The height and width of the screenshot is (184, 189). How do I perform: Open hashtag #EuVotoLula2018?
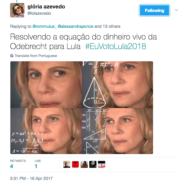tap(116, 46)
